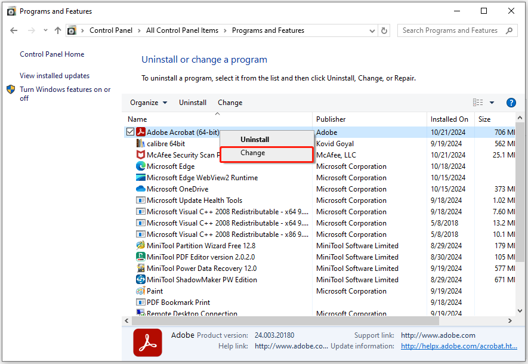The height and width of the screenshot is (364, 528).
Task: Navigate to Control Panel breadcrumb
Action: (x=111, y=30)
